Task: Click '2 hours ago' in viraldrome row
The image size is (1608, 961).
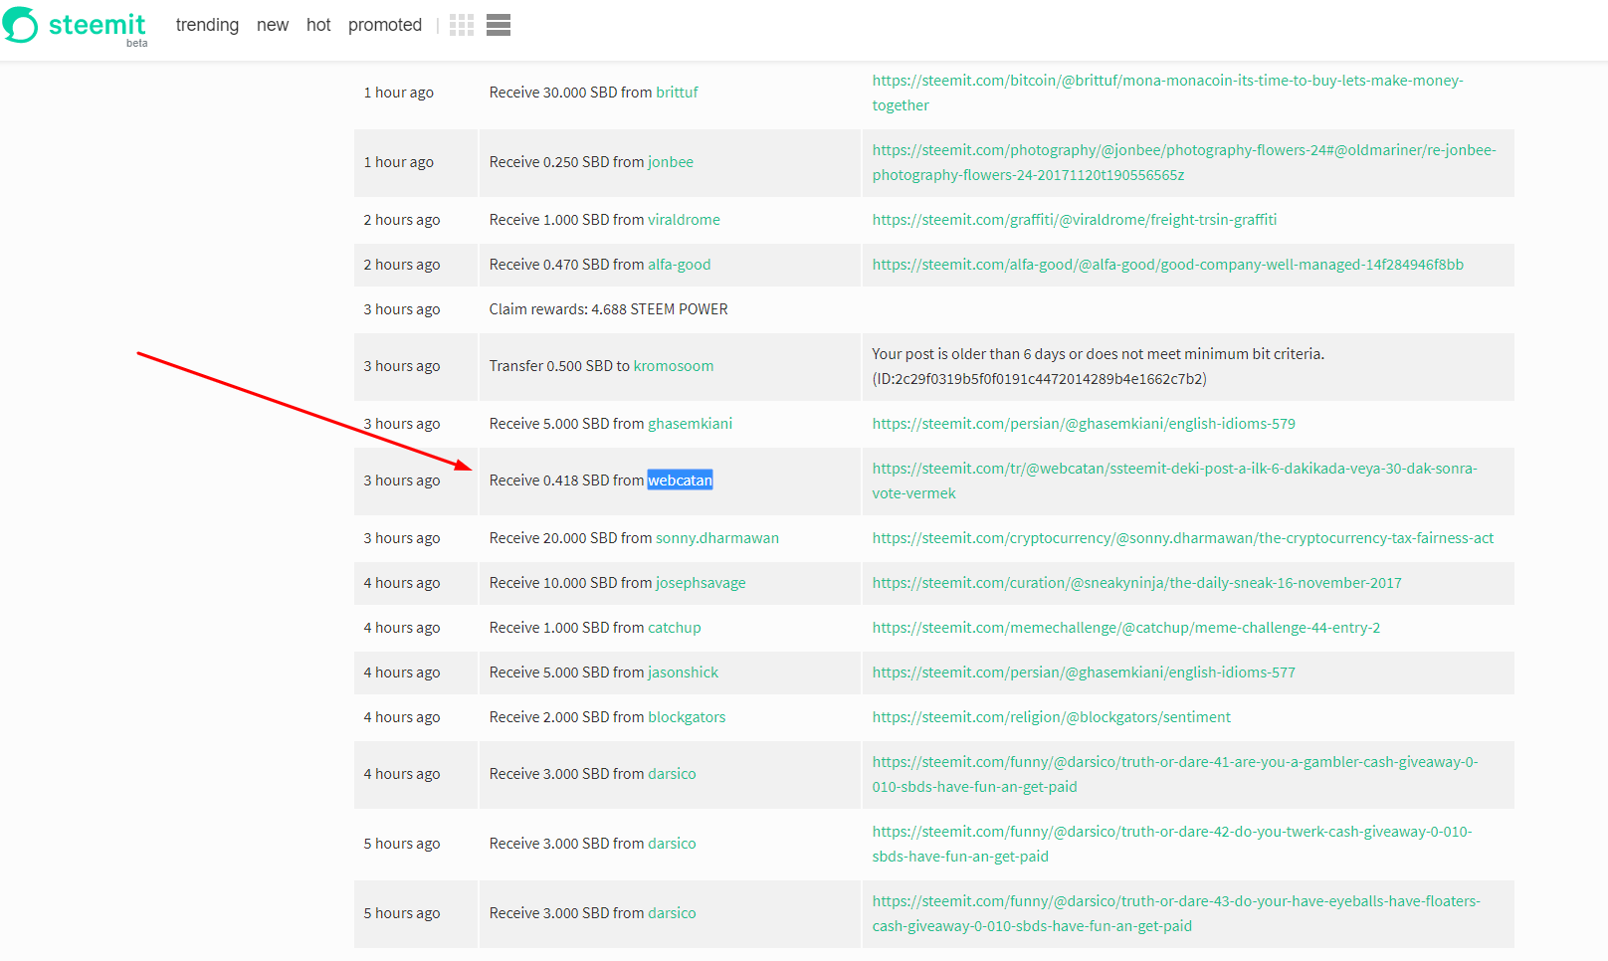Action: (x=402, y=220)
